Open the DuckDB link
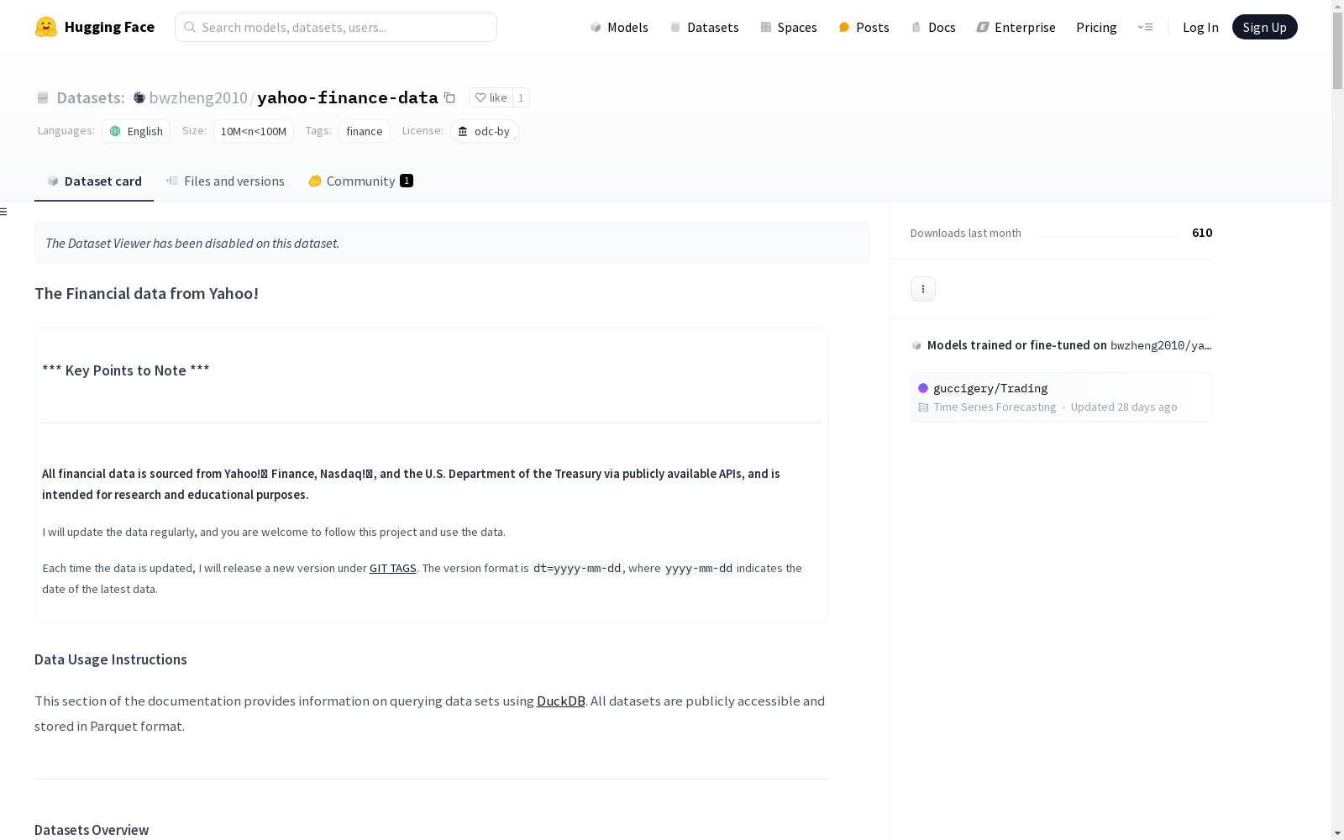Screen dimensions: 1344x840 point(560,701)
